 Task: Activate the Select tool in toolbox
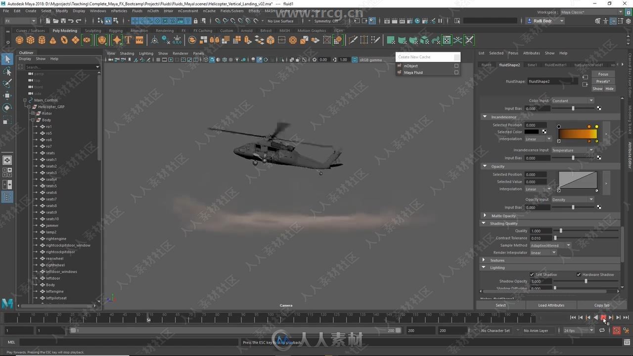[7, 59]
